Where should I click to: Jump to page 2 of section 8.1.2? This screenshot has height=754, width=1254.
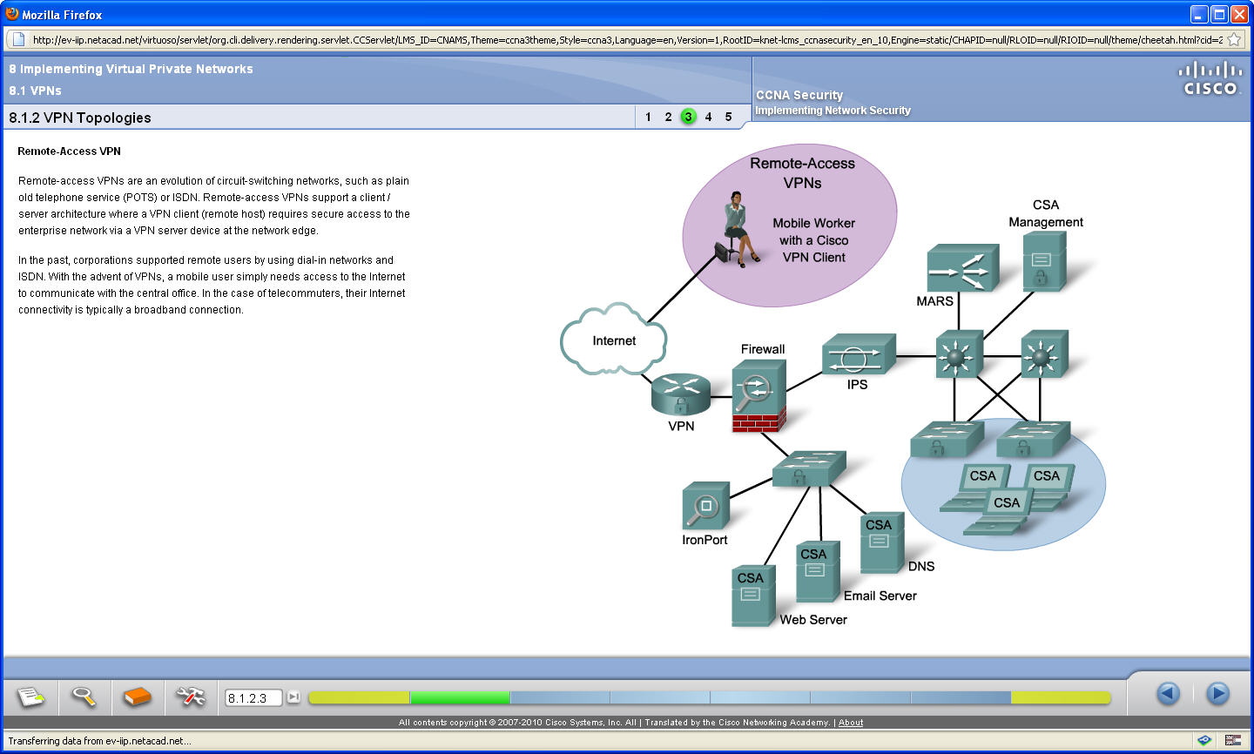pos(668,117)
